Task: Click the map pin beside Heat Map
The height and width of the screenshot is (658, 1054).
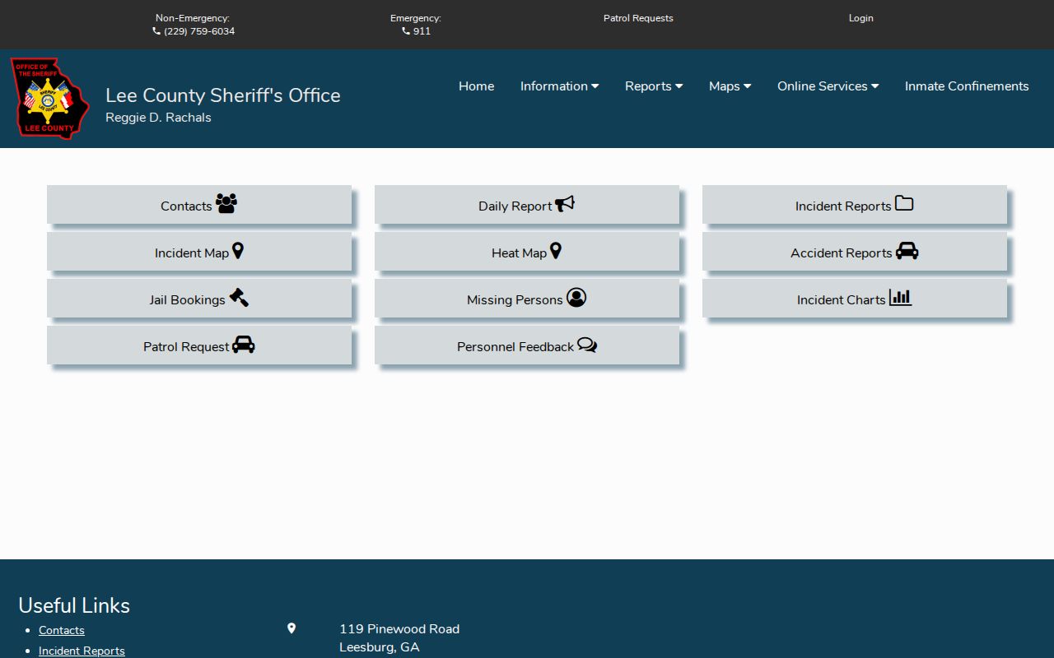Action: [x=556, y=251]
